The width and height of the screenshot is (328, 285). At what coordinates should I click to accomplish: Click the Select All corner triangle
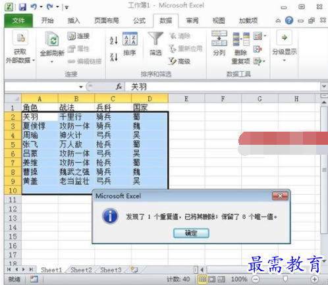pyautogui.click(x=13, y=99)
